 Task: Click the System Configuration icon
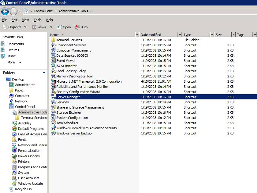coord(53,118)
